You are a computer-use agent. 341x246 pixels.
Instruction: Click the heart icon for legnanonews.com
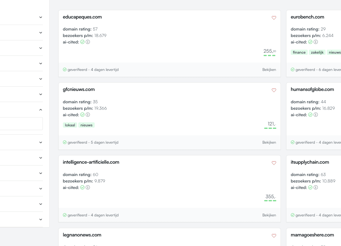coord(274,236)
